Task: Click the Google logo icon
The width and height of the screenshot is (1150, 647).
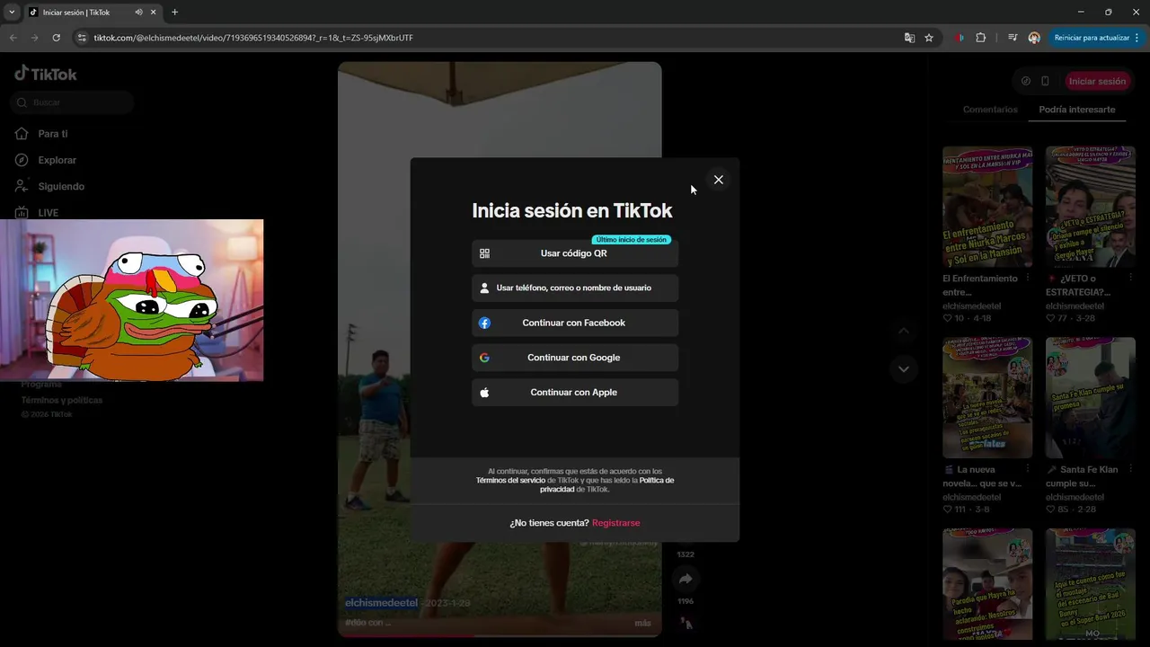Action: point(484,358)
